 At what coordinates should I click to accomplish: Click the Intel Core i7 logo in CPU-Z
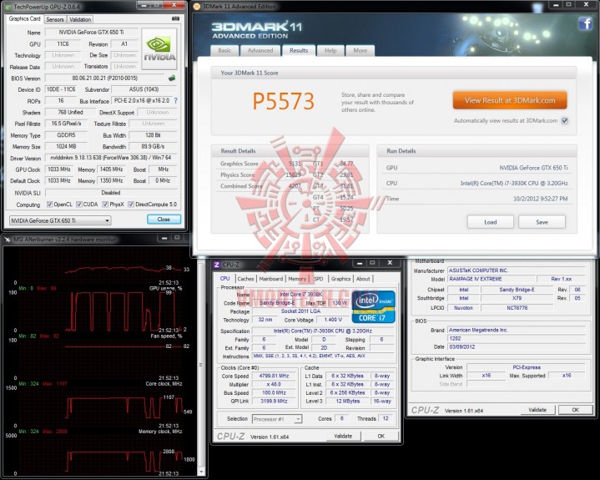click(x=373, y=307)
